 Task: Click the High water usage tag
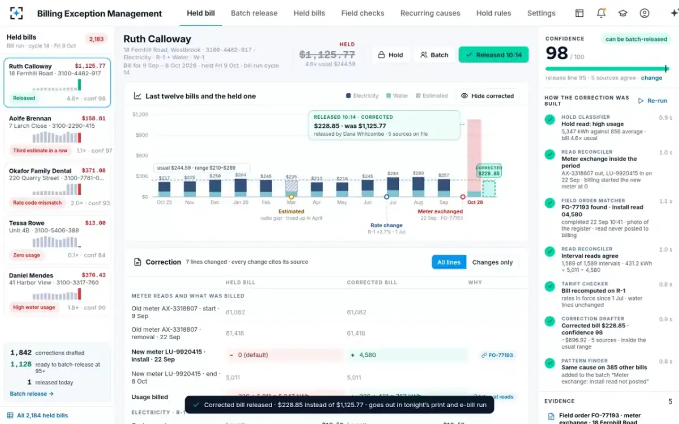click(x=34, y=308)
